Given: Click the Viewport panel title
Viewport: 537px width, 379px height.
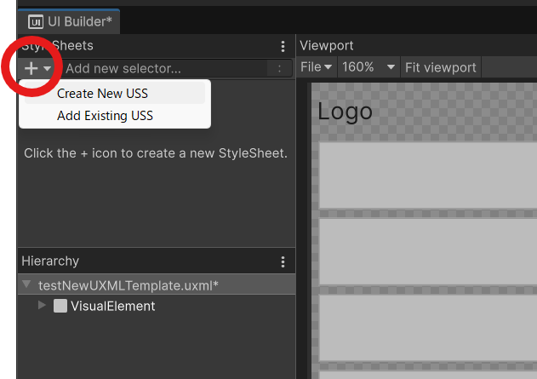Looking at the screenshot, I should click(327, 45).
